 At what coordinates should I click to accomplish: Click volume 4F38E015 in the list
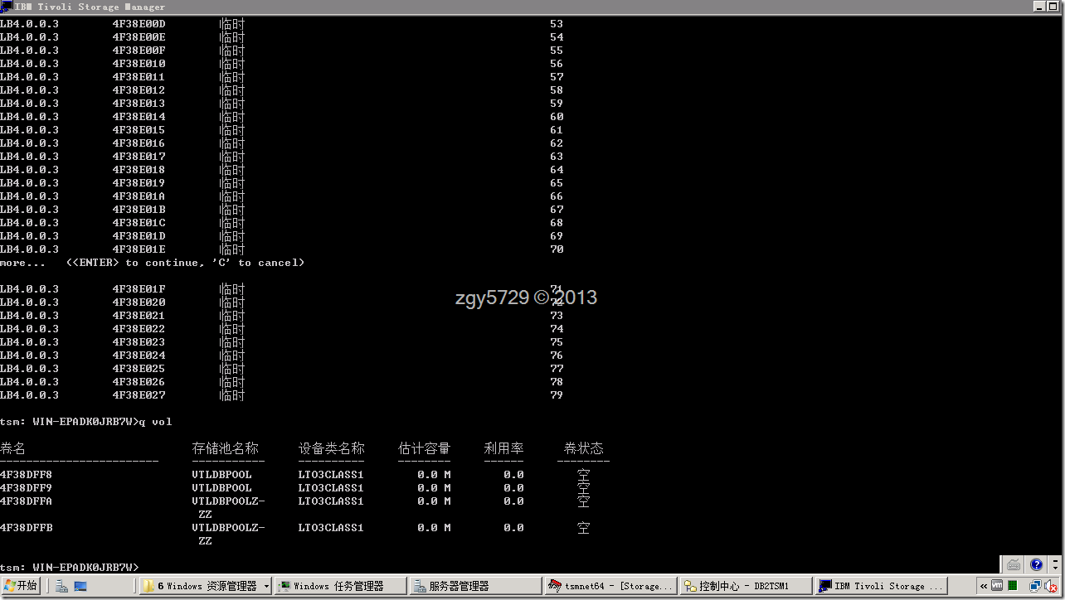[139, 130]
